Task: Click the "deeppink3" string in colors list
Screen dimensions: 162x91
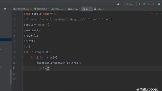Action: click(77, 19)
